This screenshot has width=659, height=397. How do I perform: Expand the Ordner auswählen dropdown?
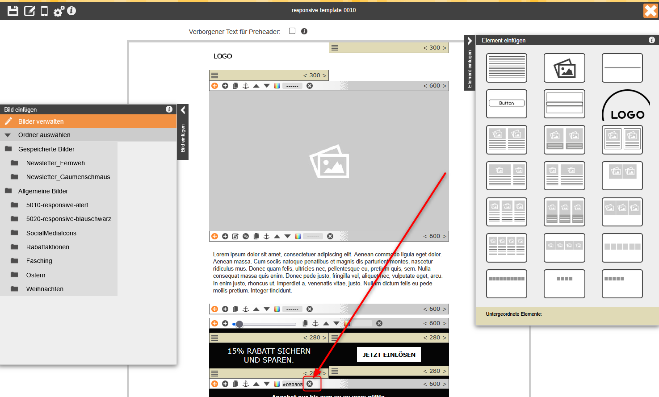pos(8,135)
